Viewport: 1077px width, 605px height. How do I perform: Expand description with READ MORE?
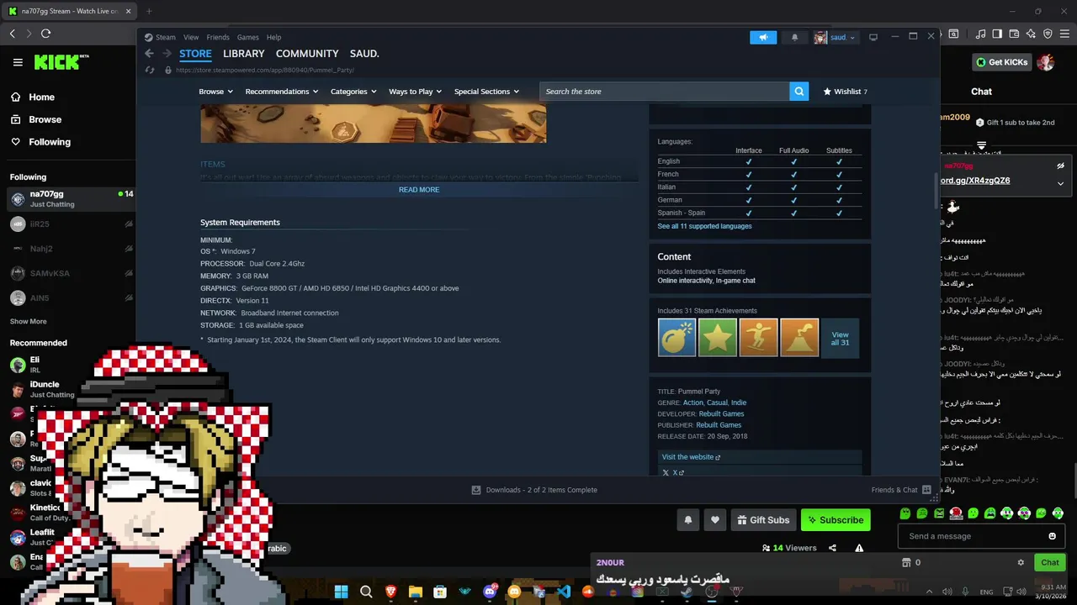[419, 190]
